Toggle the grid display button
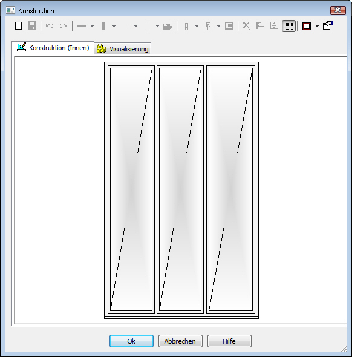 tap(288, 26)
